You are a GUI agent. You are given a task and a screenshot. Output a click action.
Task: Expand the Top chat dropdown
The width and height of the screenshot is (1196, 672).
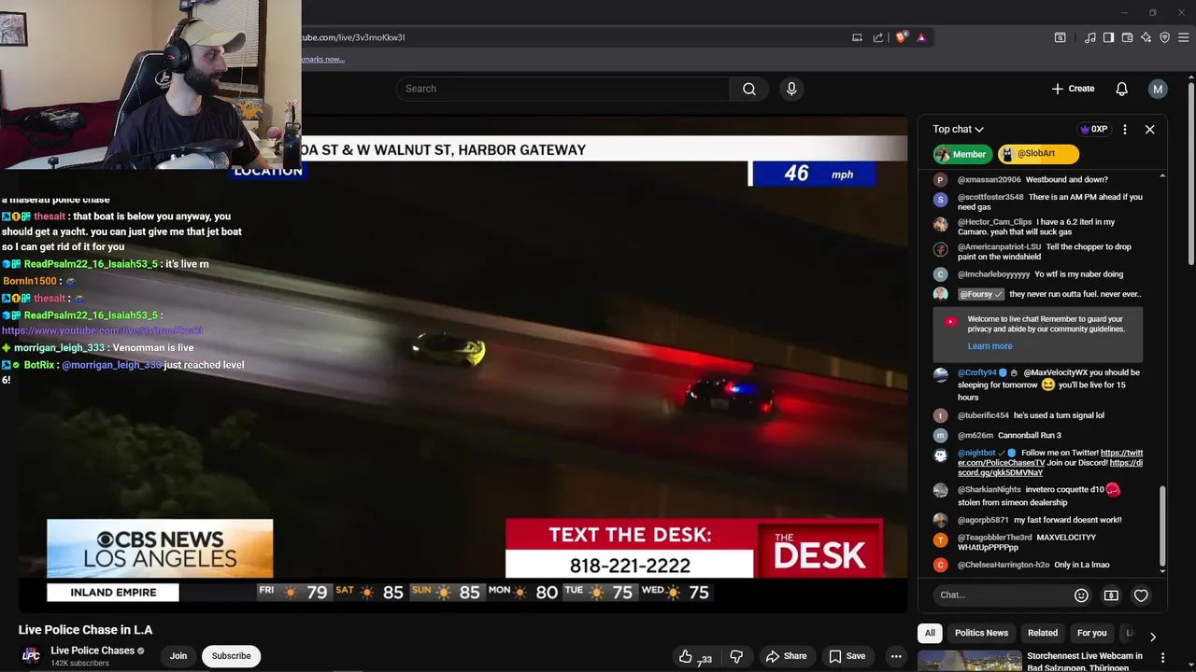[x=959, y=129]
